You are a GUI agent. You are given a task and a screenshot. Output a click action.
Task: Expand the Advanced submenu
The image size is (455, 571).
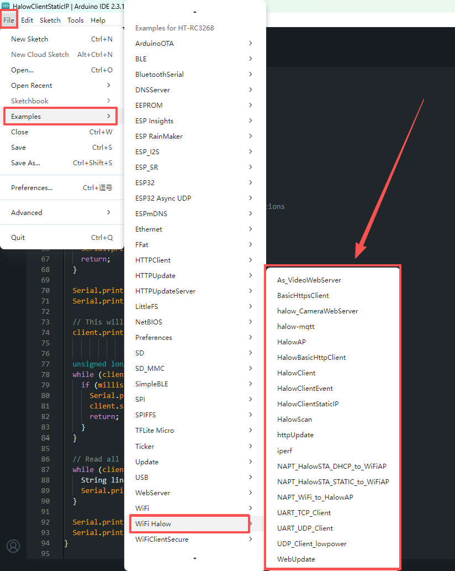(62, 213)
